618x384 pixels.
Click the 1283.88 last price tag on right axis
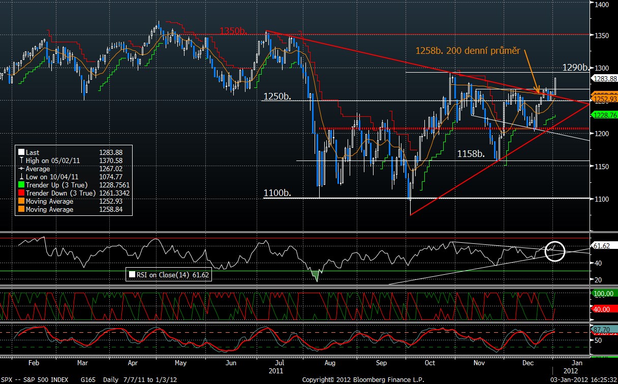coord(605,78)
